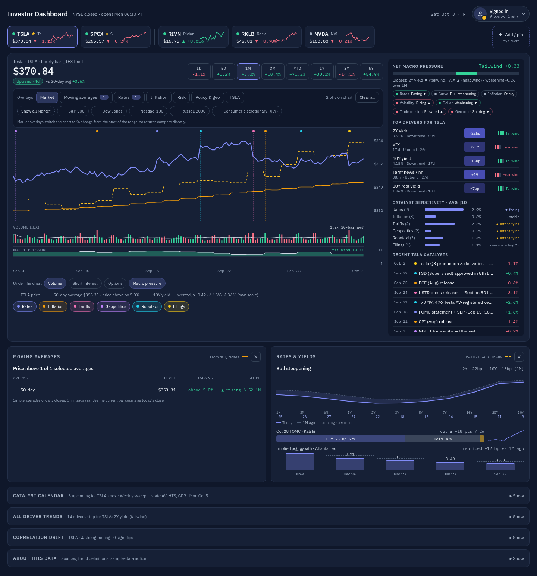Open the Policy & geo overlay group

pos(208,97)
